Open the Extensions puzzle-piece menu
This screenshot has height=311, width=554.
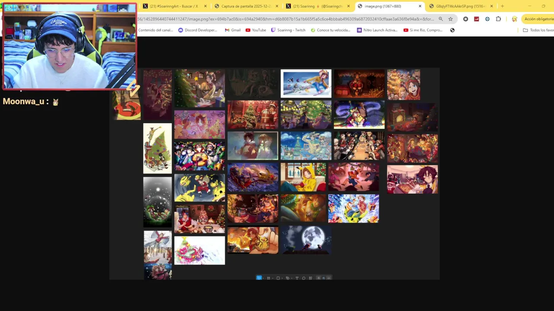pyautogui.click(x=498, y=19)
